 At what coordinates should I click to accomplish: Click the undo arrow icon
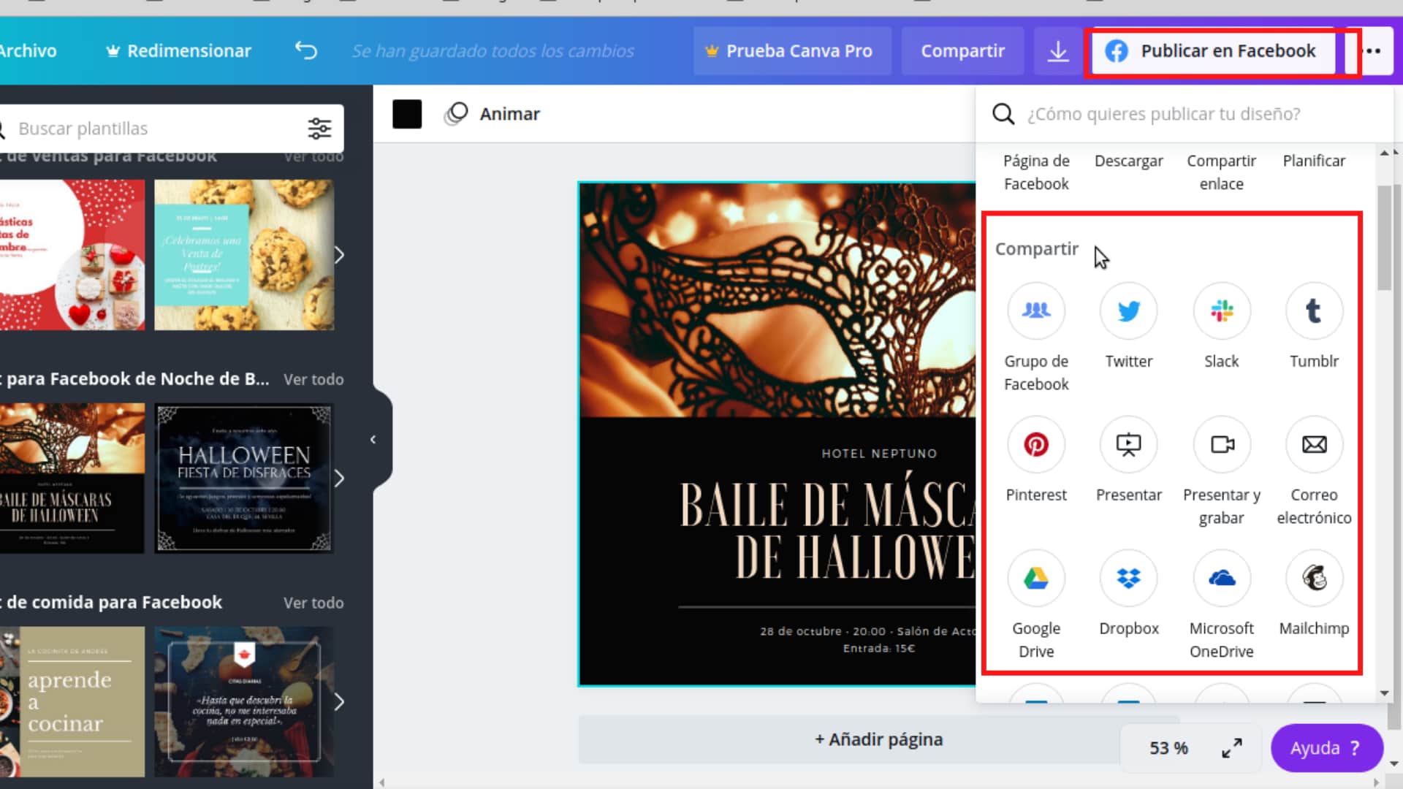coord(306,50)
